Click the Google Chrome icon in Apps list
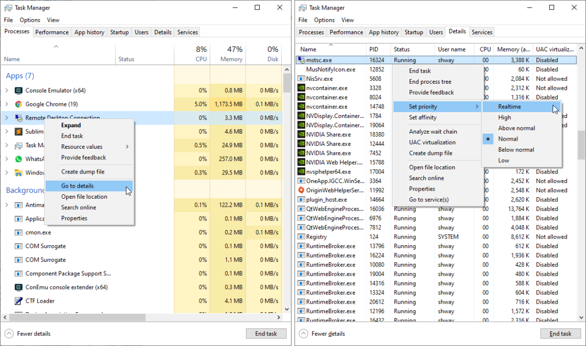This screenshot has width=586, height=346. tap(19, 104)
